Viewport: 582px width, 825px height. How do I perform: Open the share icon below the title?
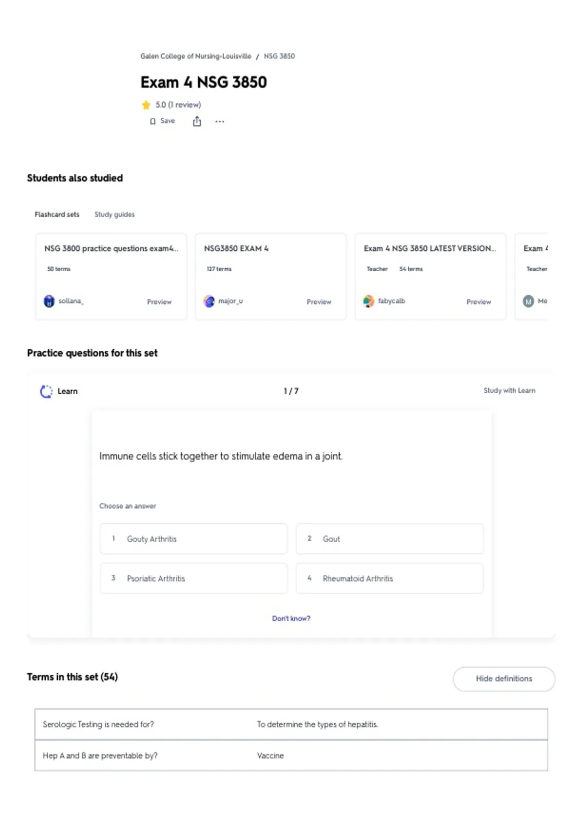(x=197, y=121)
